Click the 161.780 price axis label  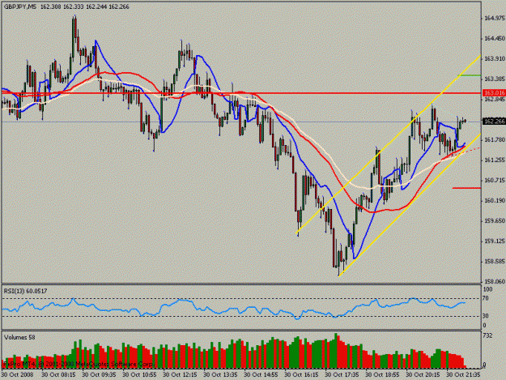[x=495, y=139]
